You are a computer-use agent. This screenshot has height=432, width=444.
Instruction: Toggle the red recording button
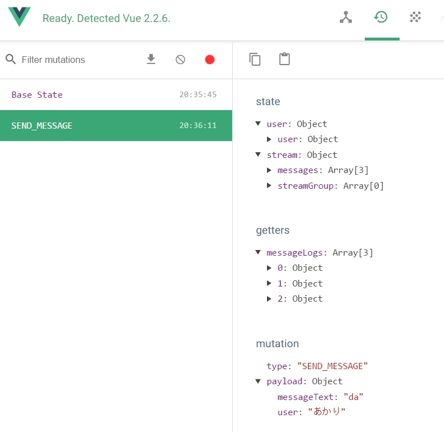pyautogui.click(x=210, y=60)
